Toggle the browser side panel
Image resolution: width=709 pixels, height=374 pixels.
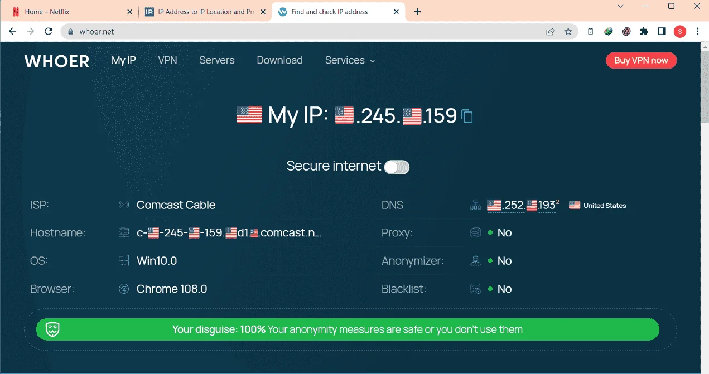(x=662, y=32)
